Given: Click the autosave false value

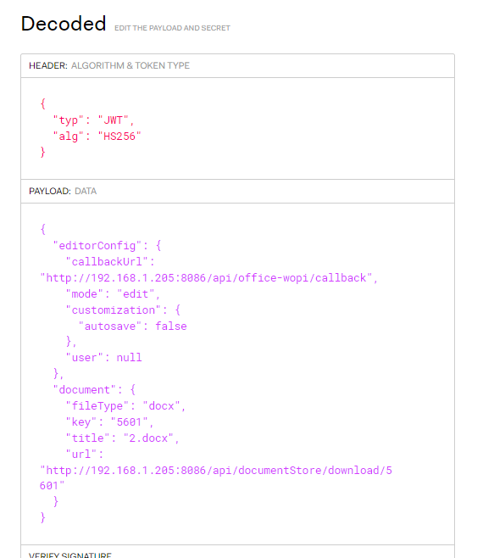Looking at the screenshot, I should point(170,326).
